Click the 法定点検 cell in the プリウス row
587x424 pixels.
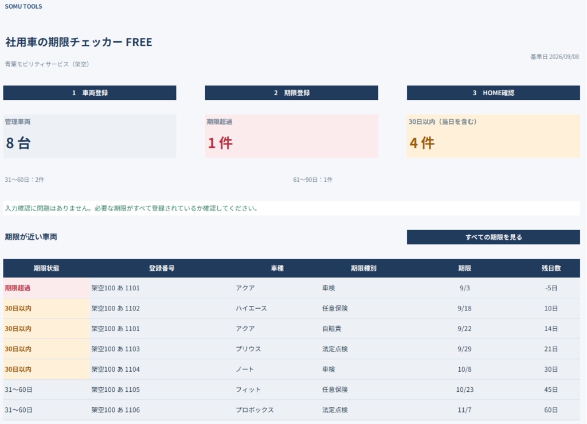[x=335, y=349]
